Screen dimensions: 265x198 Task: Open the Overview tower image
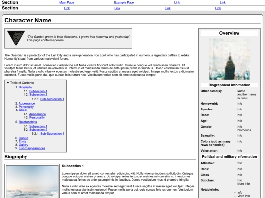pos(229,59)
